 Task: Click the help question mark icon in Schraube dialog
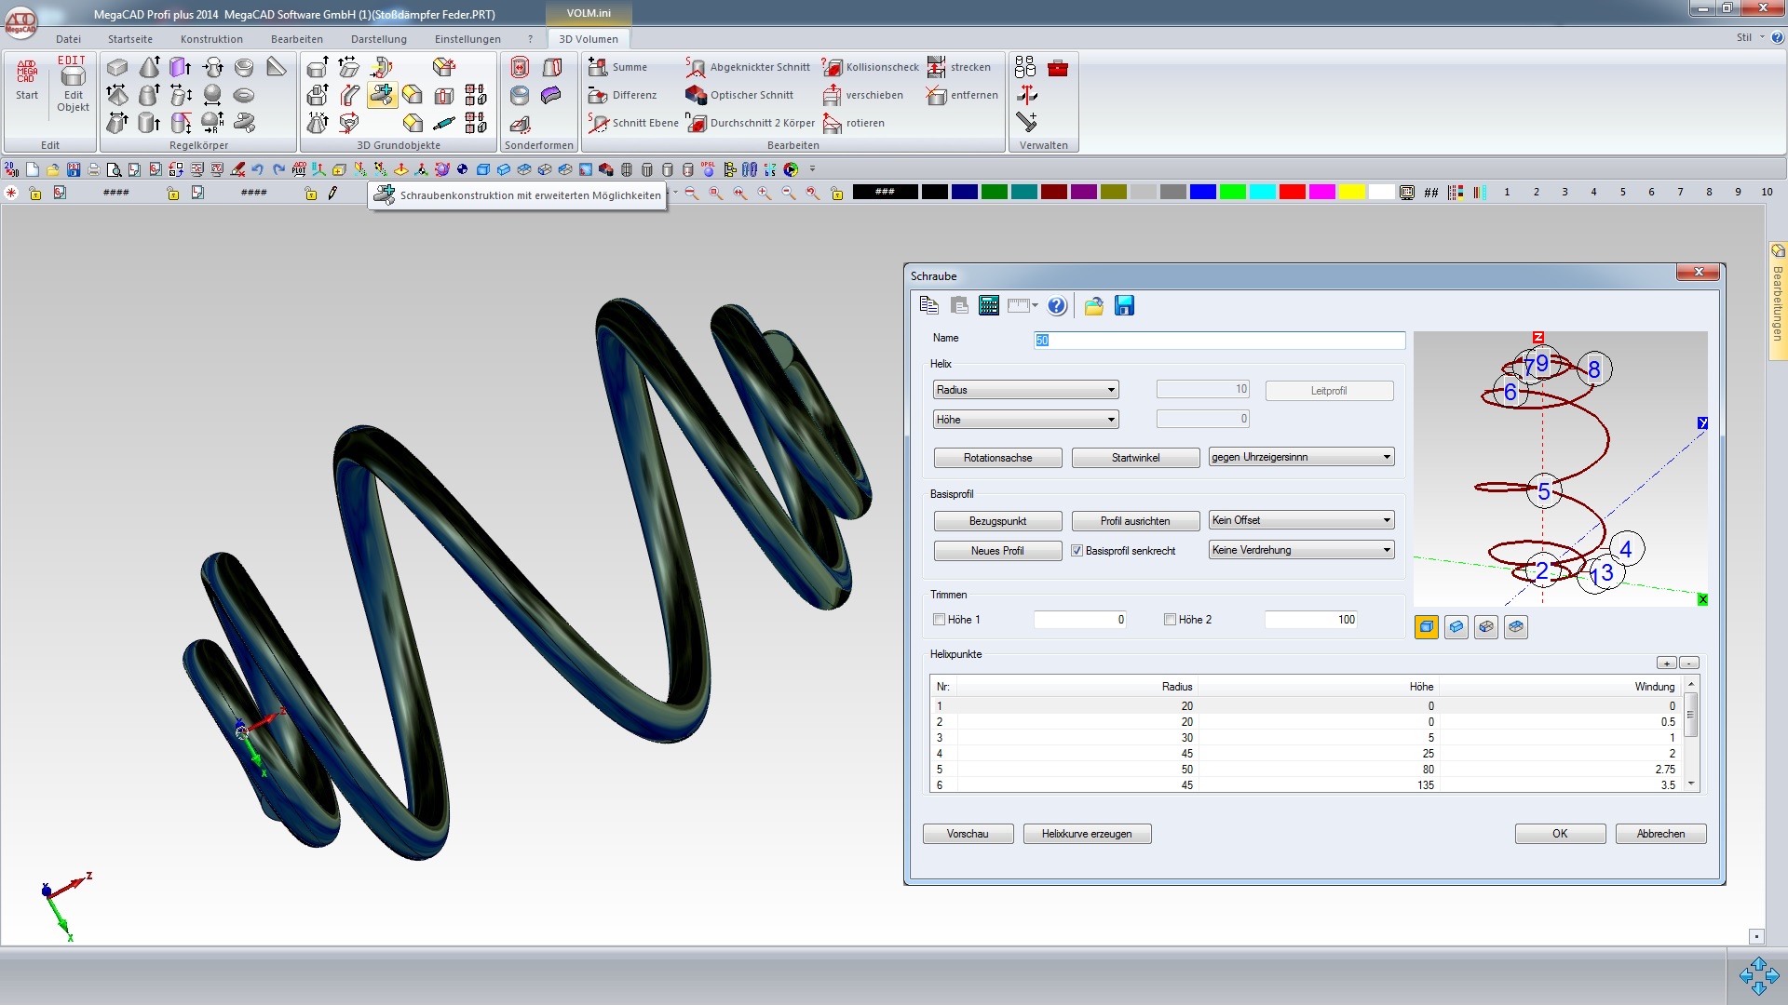1056,306
